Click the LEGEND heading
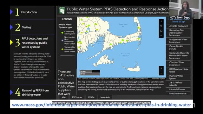 pos(67,19)
